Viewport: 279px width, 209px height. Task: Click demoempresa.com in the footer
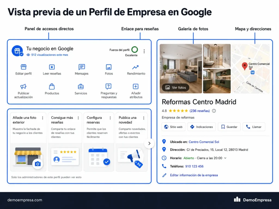coord(25,200)
